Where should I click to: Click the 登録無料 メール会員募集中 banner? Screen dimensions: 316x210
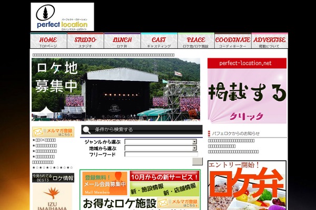click(105, 183)
